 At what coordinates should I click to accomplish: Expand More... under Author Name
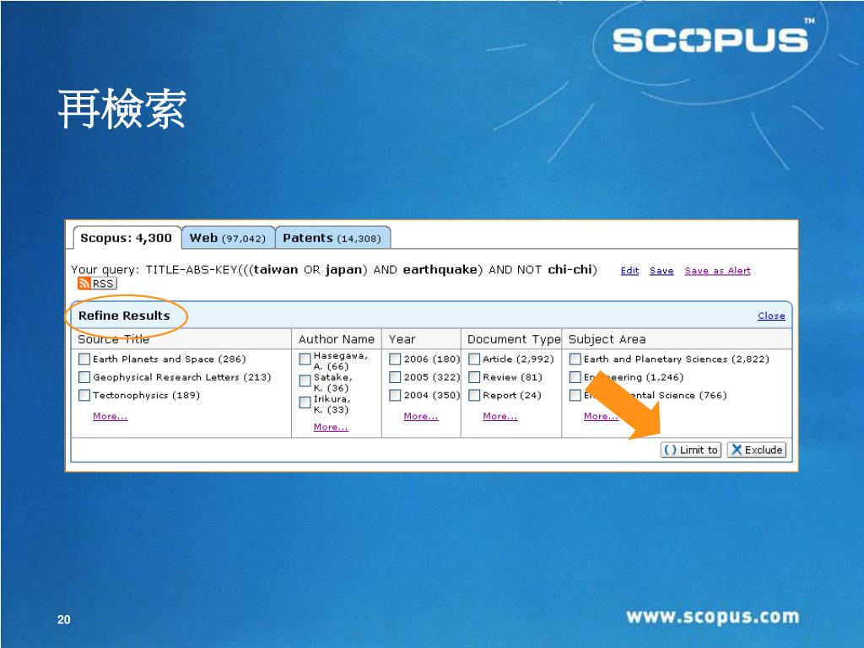coord(331,427)
